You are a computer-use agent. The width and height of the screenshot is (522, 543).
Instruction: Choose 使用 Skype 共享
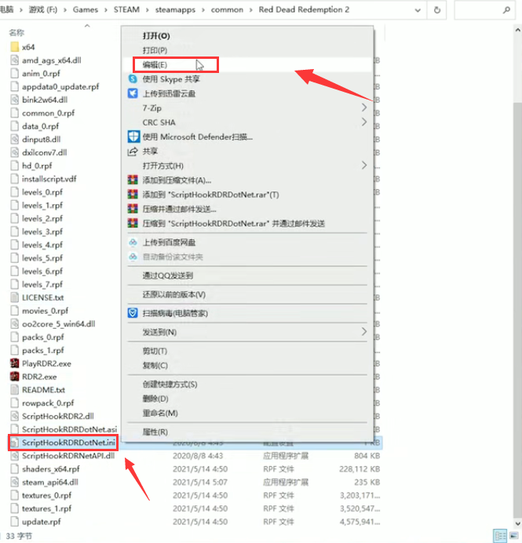[171, 79]
